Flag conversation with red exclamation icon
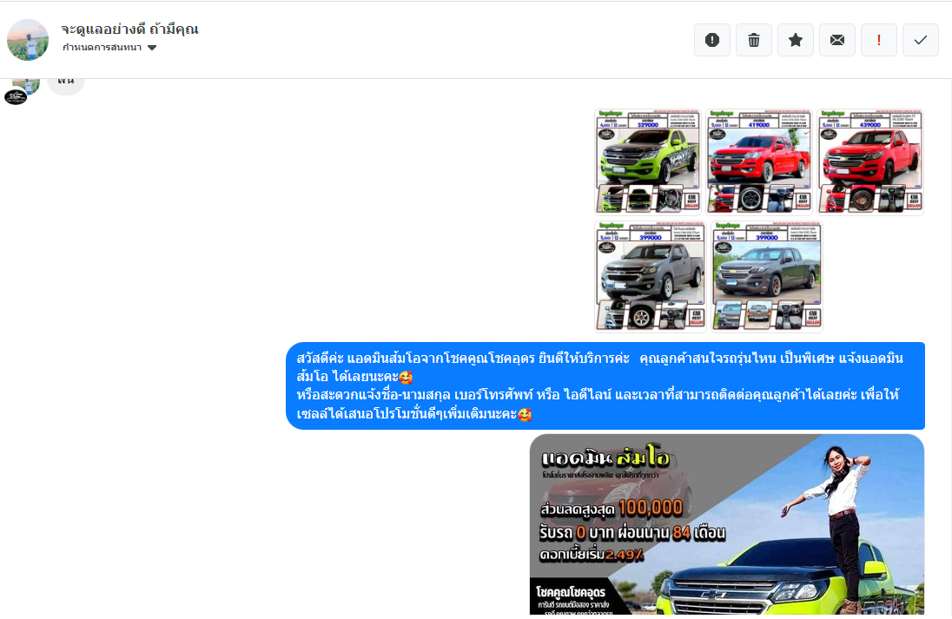 (x=878, y=40)
